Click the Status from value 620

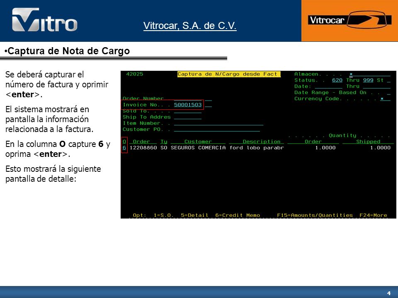[x=337, y=80]
